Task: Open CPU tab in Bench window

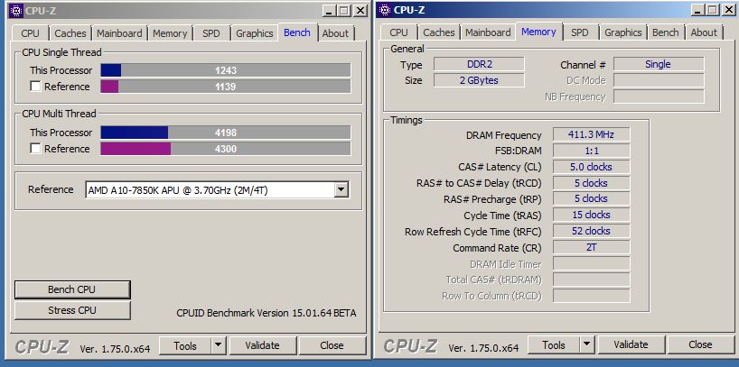Action: (x=30, y=33)
